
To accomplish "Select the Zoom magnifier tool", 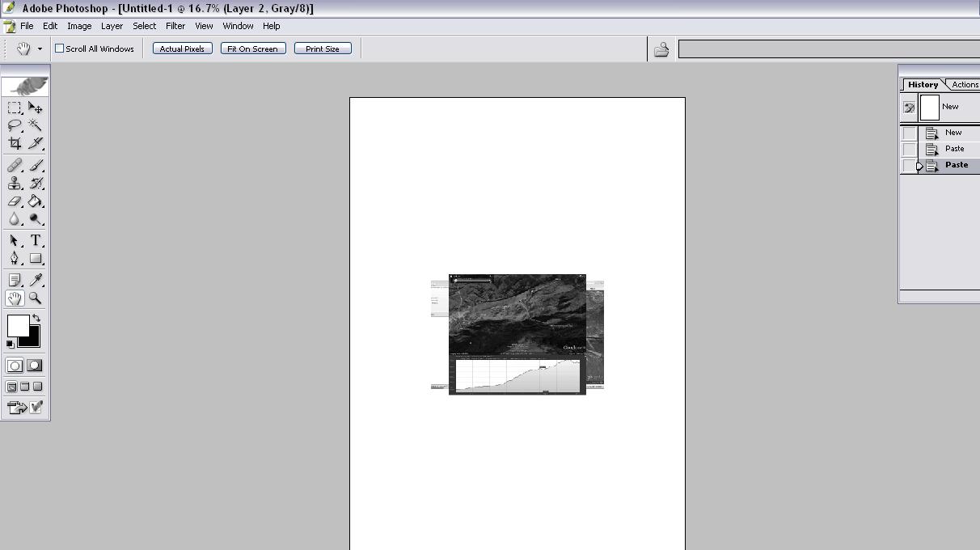I will coord(36,298).
